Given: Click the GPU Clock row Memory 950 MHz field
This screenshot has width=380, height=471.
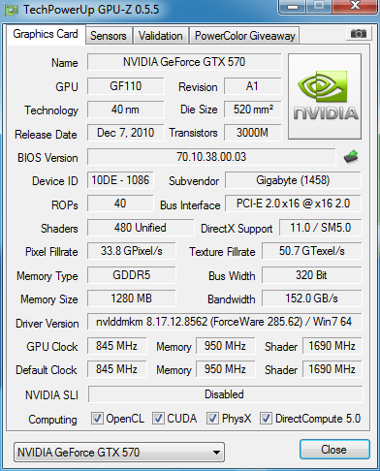Looking at the screenshot, I should 225,346.
